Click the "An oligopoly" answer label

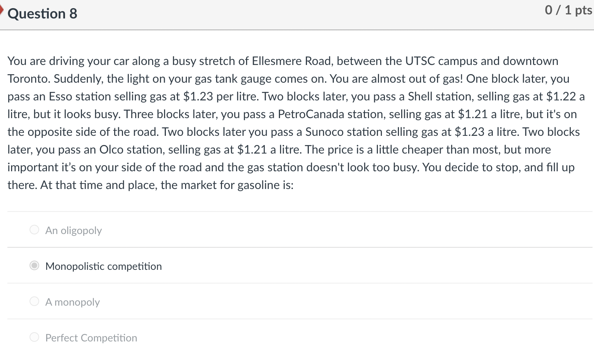click(74, 230)
